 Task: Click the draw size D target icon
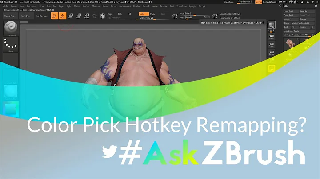click(x=215, y=16)
